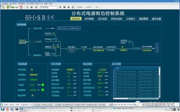Click the green indicator next to frequency Hz
Screen dimensions: 180x112
[43, 90]
